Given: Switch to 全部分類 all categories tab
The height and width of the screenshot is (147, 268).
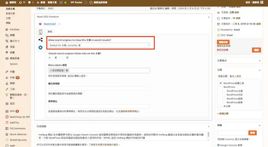Looking at the screenshot, I should pyautogui.click(x=222, y=76).
